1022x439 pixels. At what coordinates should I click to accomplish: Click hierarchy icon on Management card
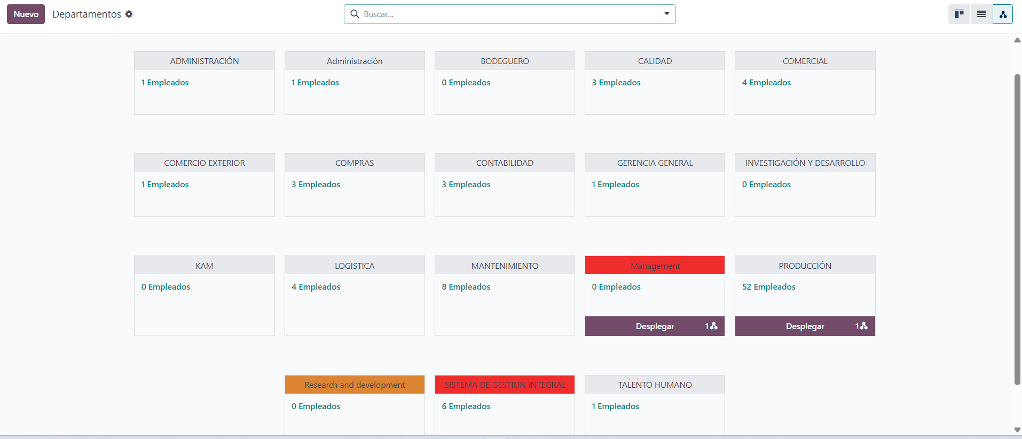(713, 326)
